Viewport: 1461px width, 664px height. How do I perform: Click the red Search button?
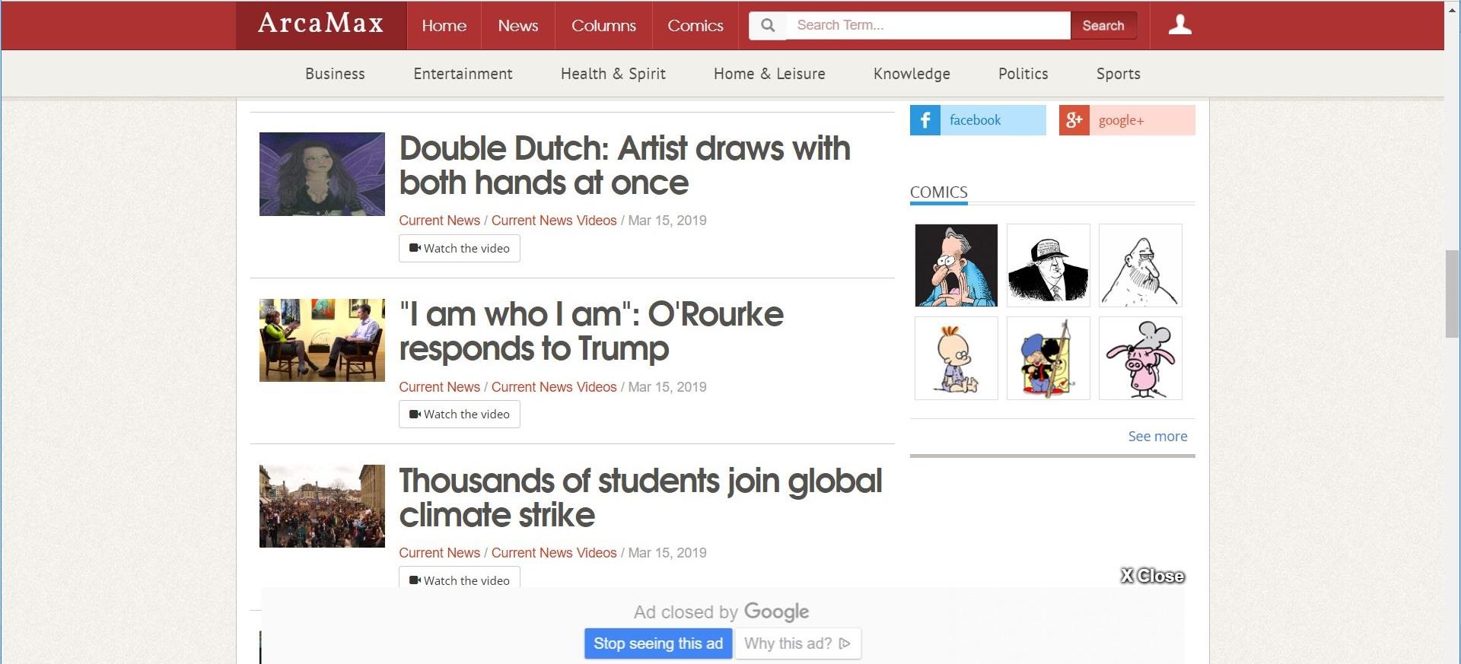click(x=1103, y=25)
